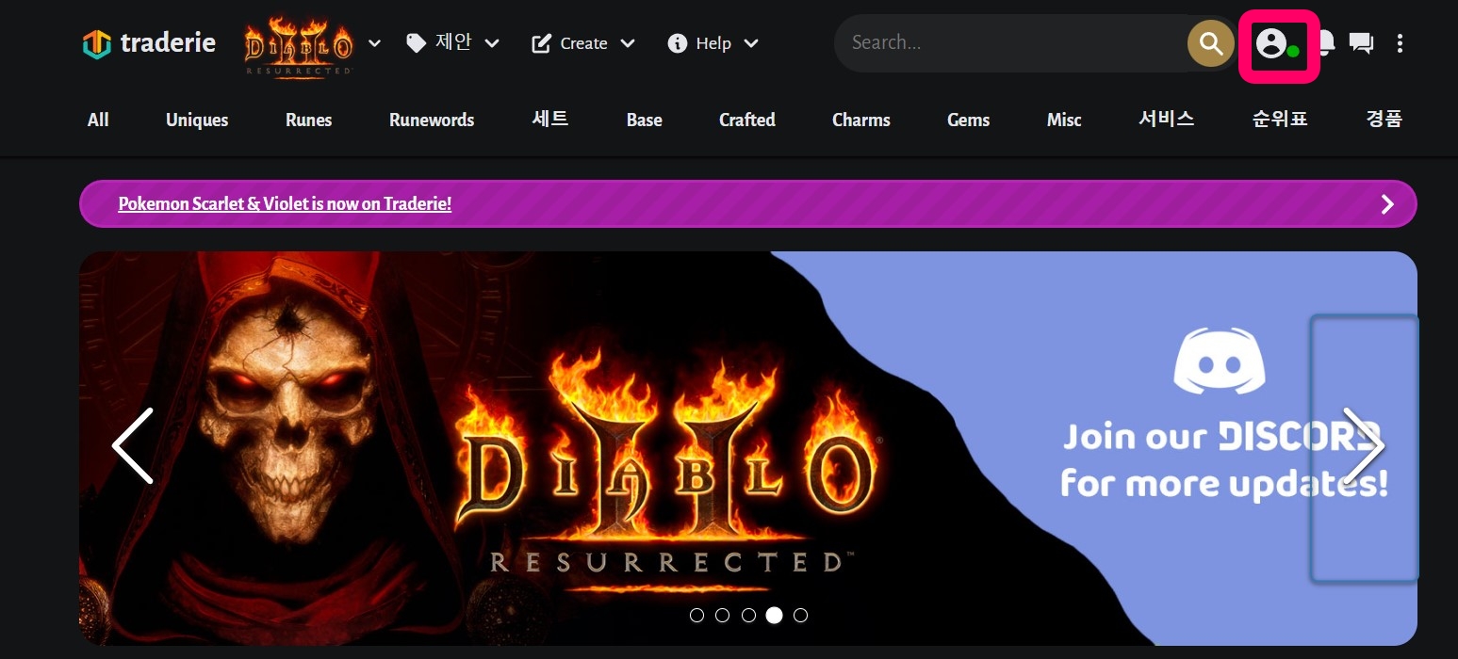Select the fifth carousel dot
Image resolution: width=1458 pixels, height=659 pixels.
[800, 615]
